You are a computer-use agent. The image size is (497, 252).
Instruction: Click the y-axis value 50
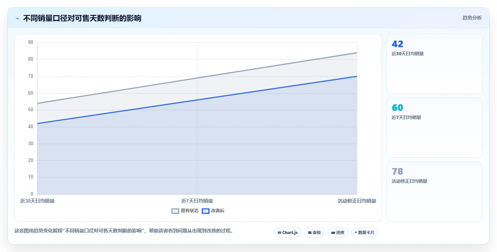(x=30, y=110)
